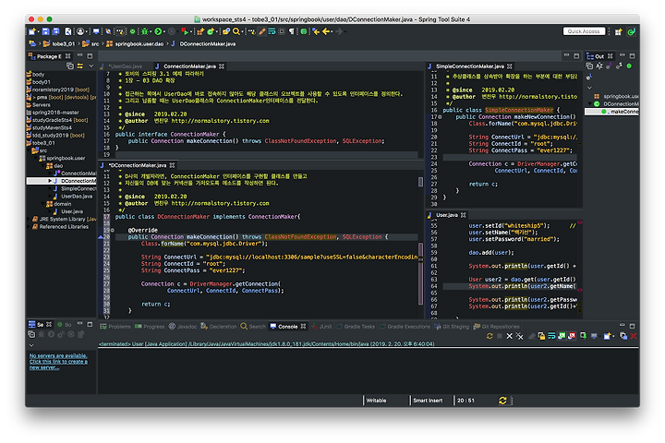The height and width of the screenshot is (443, 665).
Task: Click the Open Console icon
Action: coord(607,336)
